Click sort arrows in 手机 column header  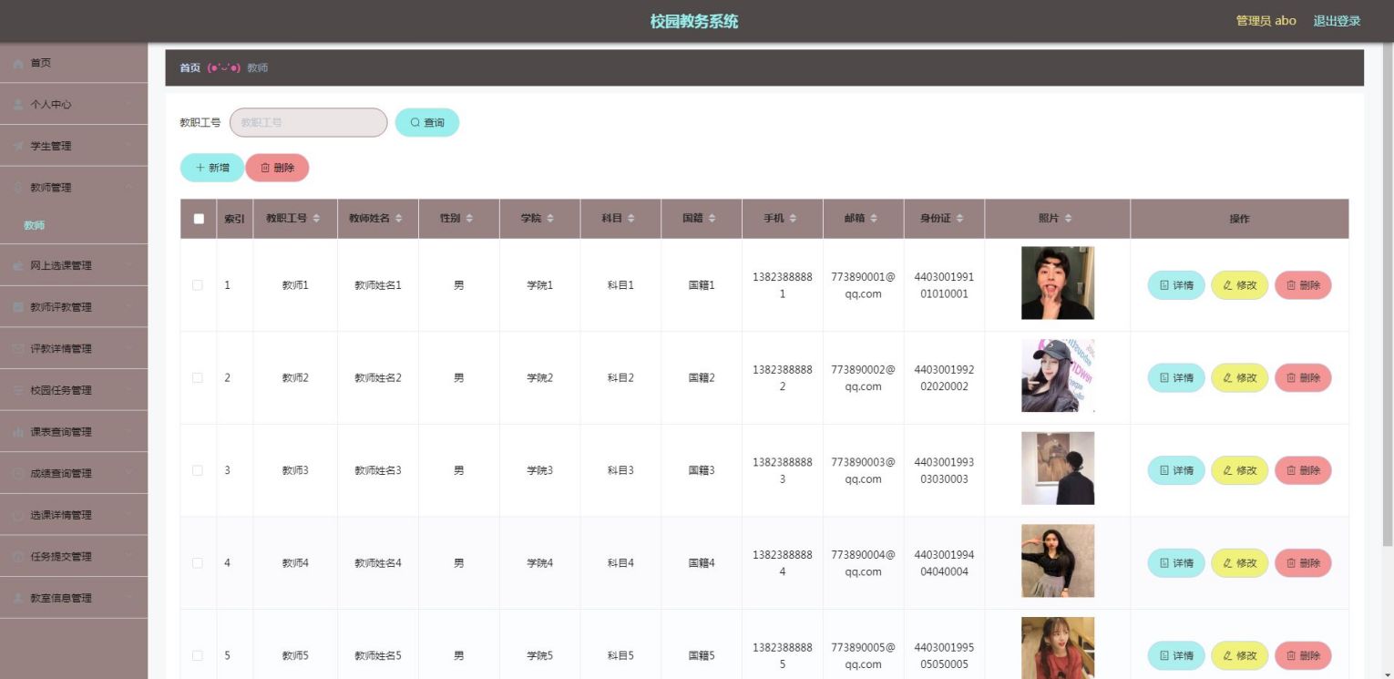[793, 219]
